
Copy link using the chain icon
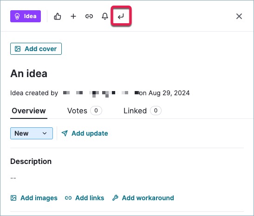tap(89, 16)
